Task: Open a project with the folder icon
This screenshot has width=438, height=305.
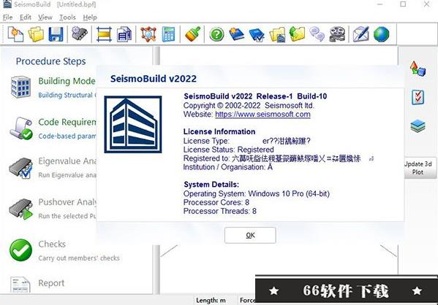Action: pos(36,34)
